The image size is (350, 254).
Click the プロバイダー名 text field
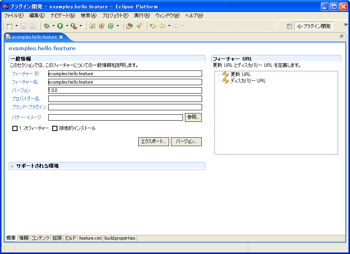tap(125, 99)
